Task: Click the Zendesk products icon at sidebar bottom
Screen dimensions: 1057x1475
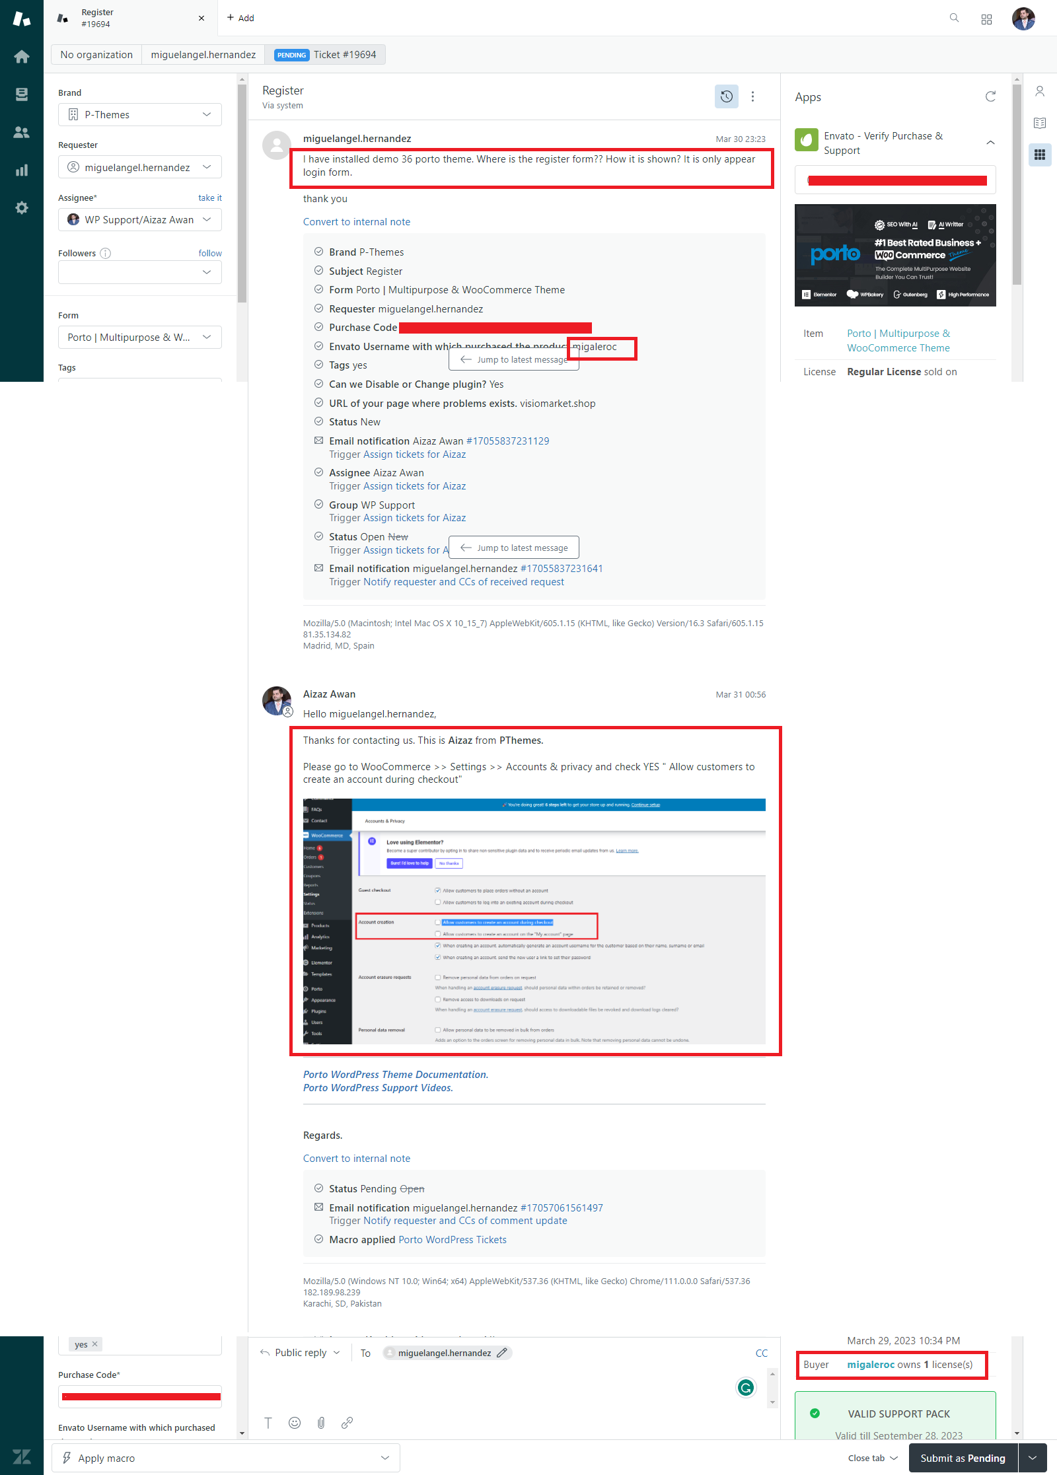Action: pyautogui.click(x=22, y=1457)
